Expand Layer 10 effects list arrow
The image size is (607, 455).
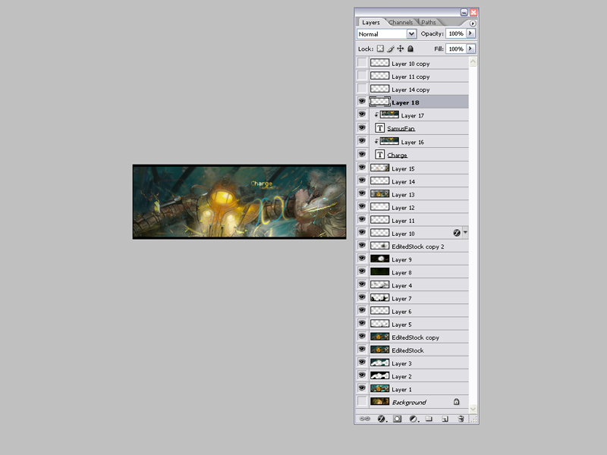point(465,233)
